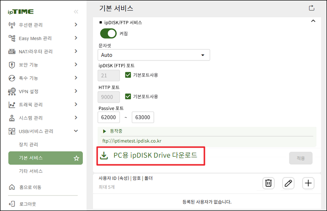This screenshot has width=327, height=211.
Task: Expand NAT/라우터 관리 chevron
Action: pyautogui.click(x=76, y=51)
